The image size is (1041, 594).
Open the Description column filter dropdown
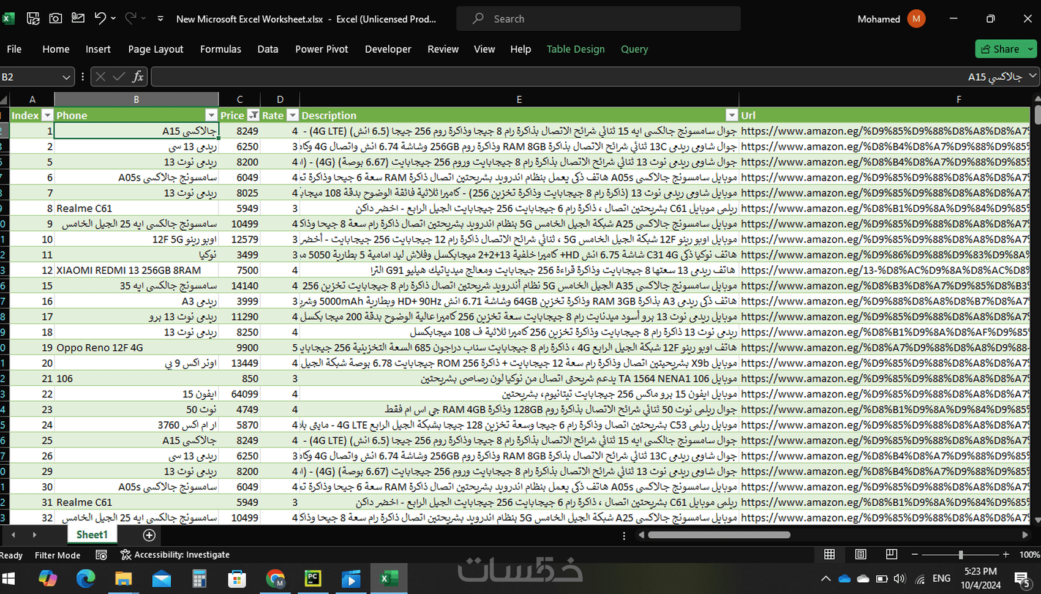pyautogui.click(x=732, y=115)
